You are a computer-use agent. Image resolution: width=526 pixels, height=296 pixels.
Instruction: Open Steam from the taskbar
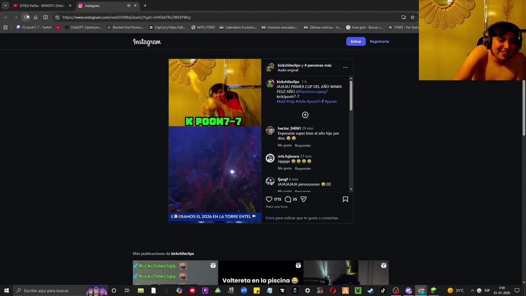click(x=370, y=291)
